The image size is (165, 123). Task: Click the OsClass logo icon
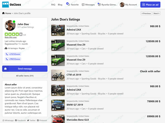(5, 5)
